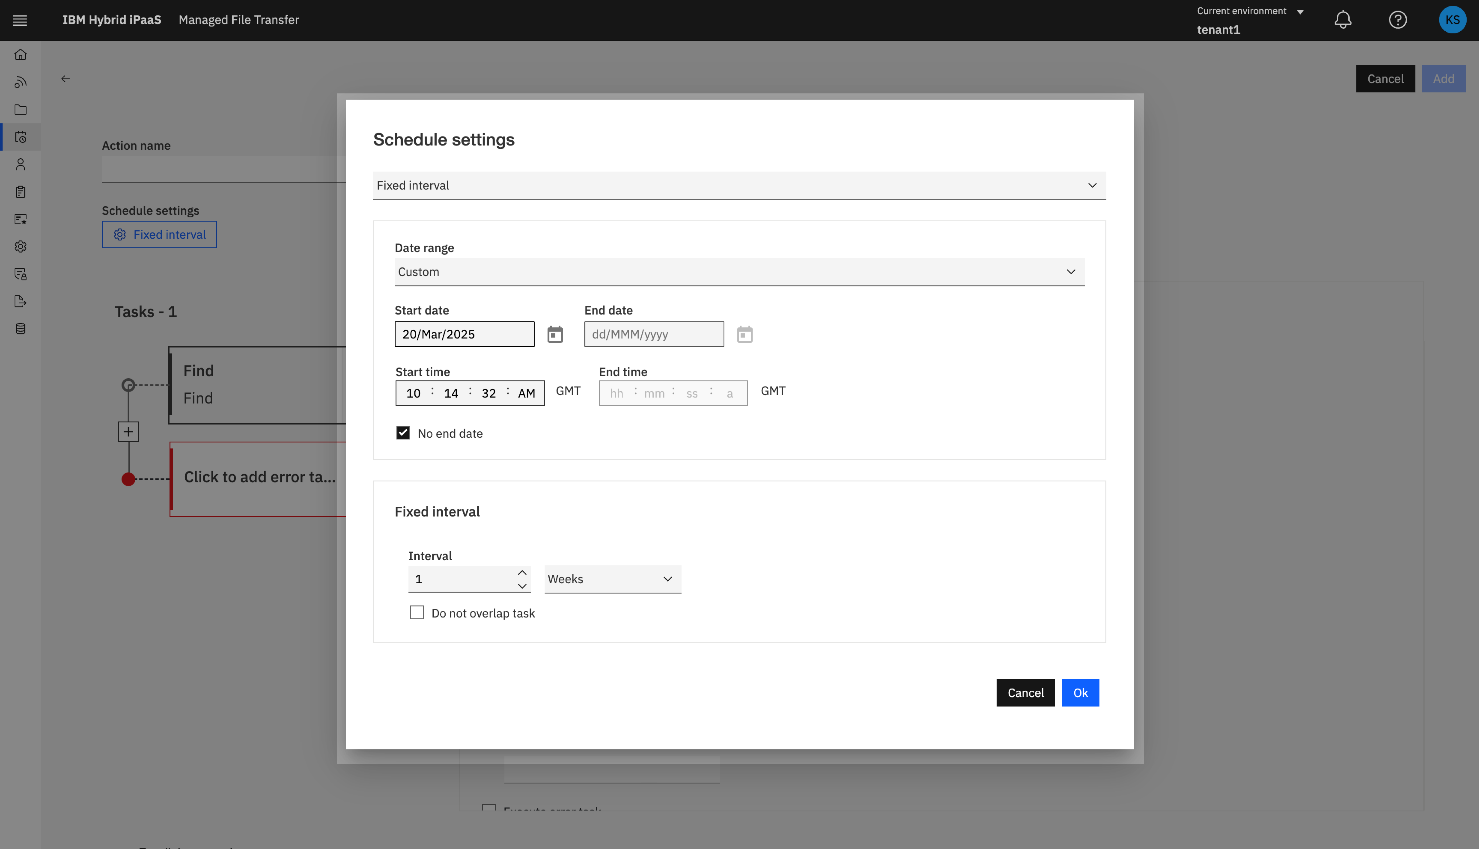Click Cancel in Schedule settings dialog
This screenshot has height=849, width=1479.
click(1025, 693)
